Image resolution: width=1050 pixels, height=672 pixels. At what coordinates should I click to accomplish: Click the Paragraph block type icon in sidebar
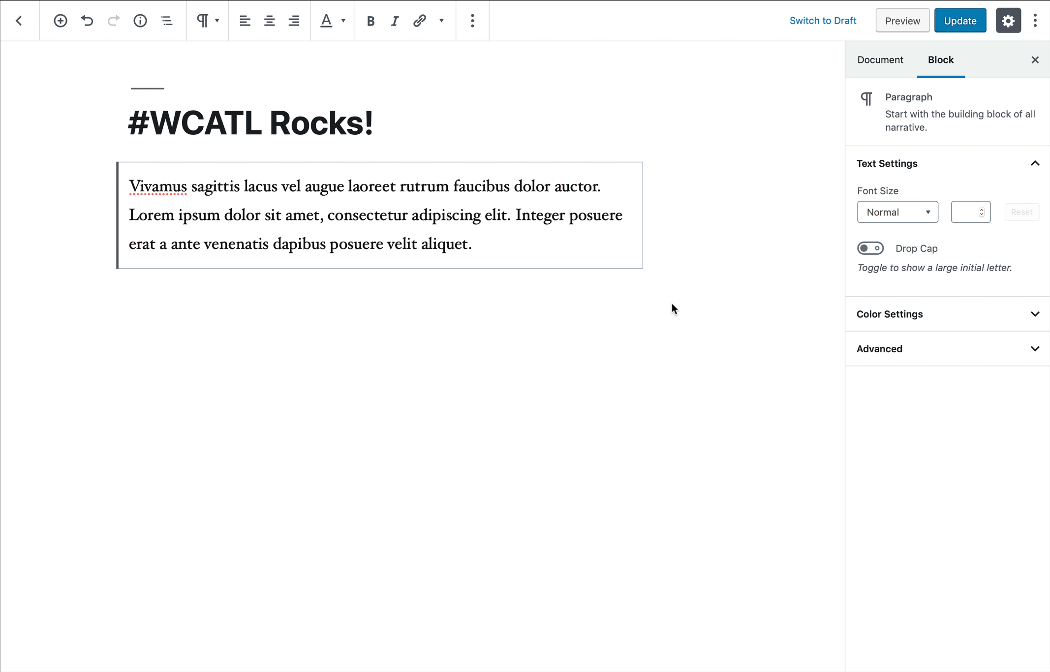pyautogui.click(x=866, y=99)
